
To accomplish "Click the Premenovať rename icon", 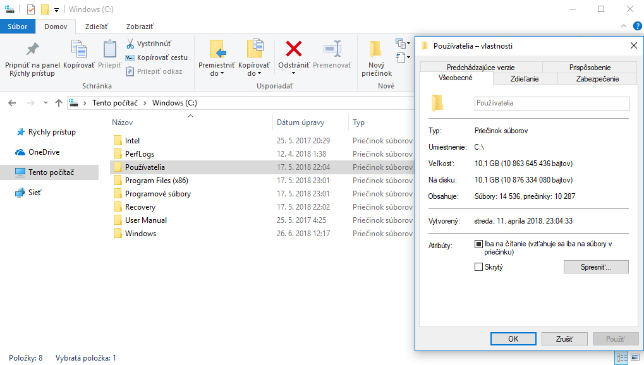I will pyautogui.click(x=332, y=49).
